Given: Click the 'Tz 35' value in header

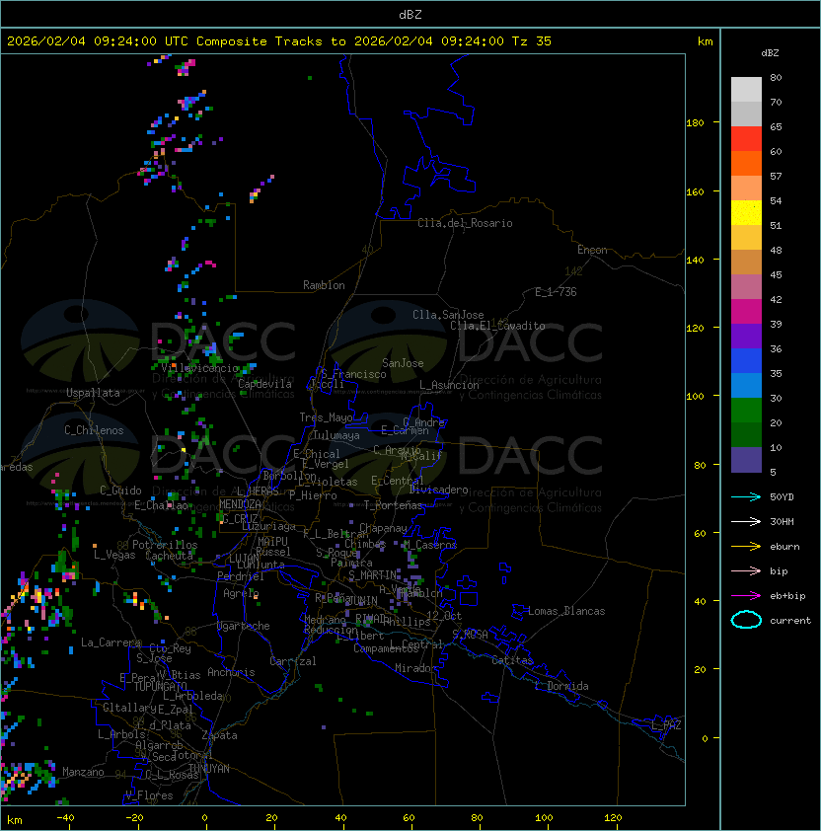Looking at the screenshot, I should [532, 41].
